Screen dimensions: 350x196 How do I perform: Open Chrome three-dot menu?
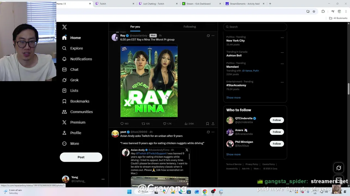click(346, 11)
